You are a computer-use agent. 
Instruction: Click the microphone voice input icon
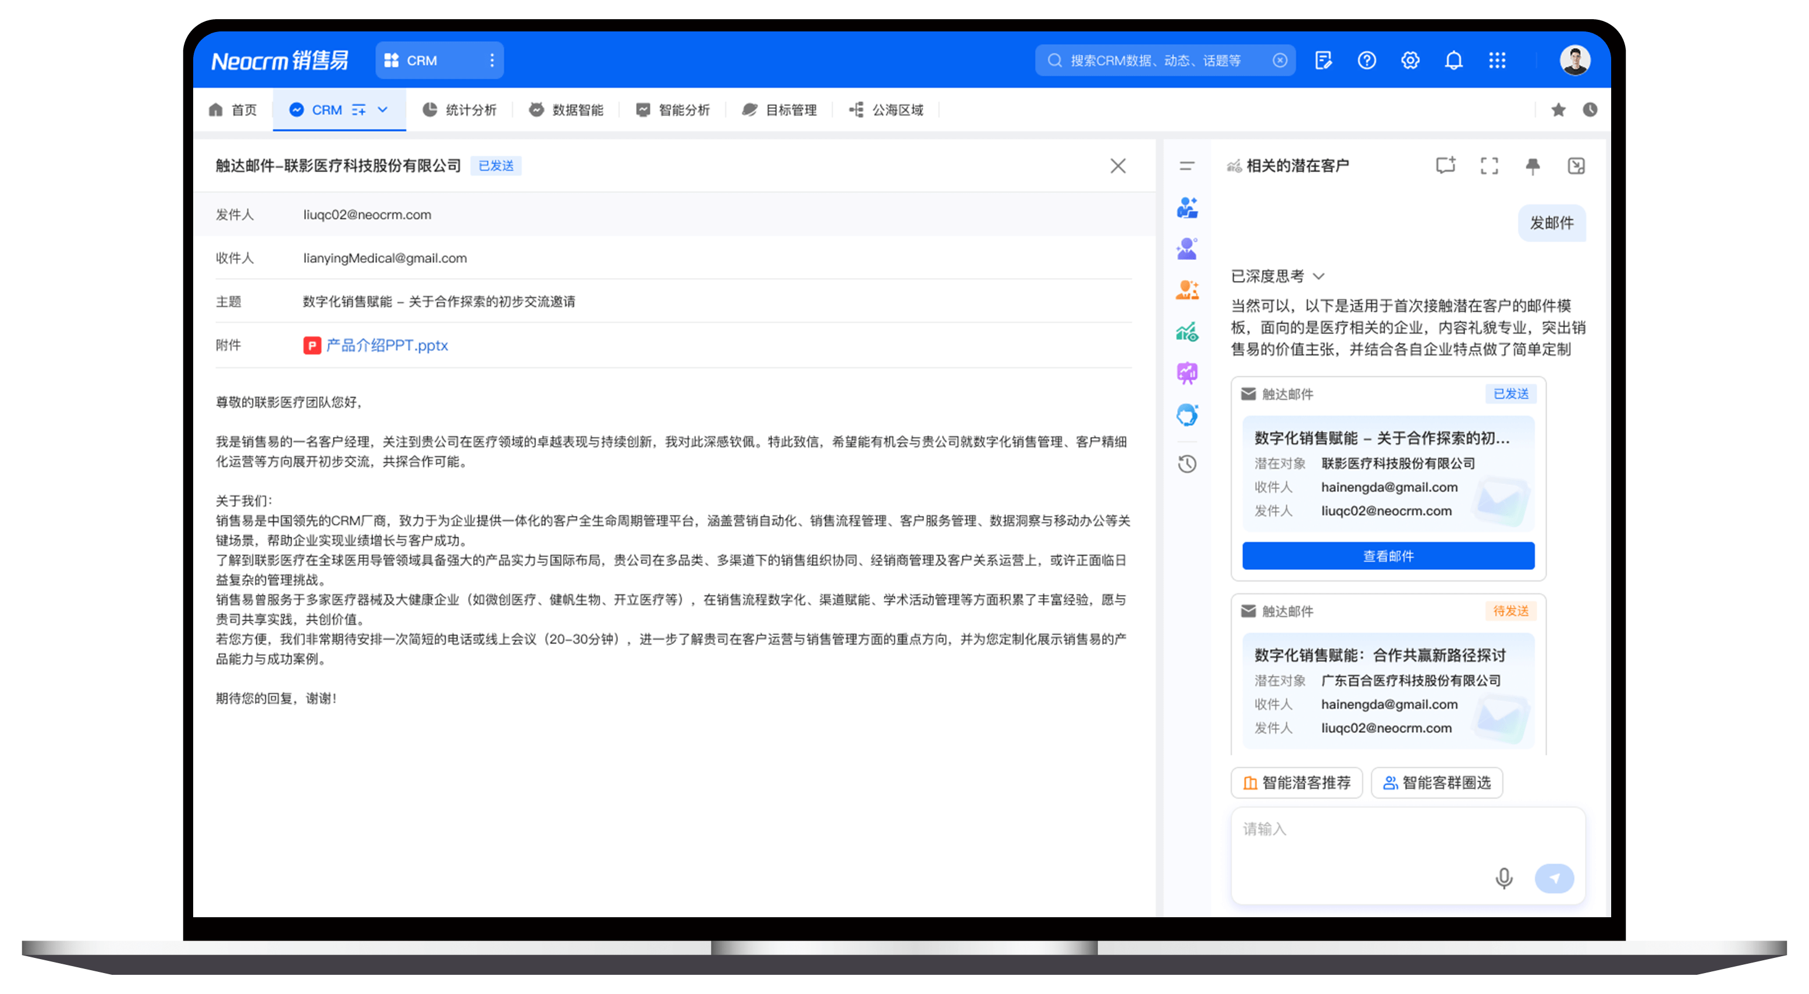coord(1504,878)
